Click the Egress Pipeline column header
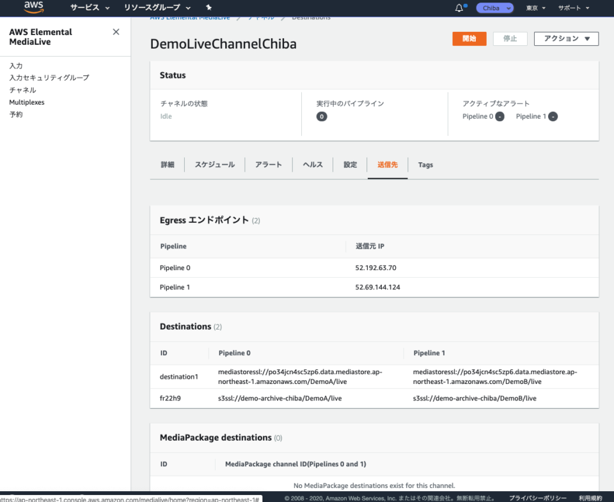614x502 pixels. click(173, 247)
